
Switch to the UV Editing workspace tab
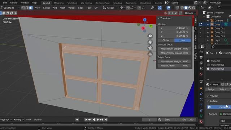pos(86,3)
